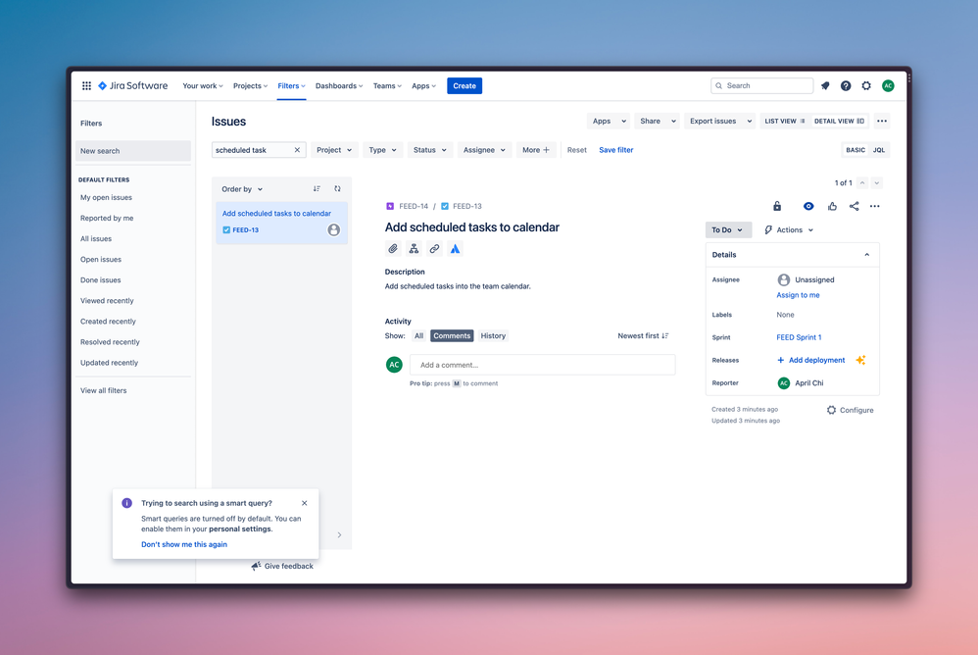
Task: Open the Apps dropdown in Issues header
Action: (610, 121)
